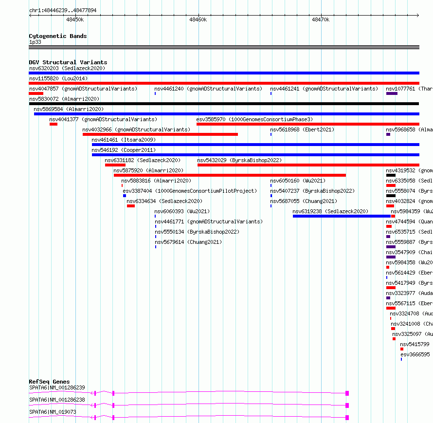Open nsv4041377 gnomAD variant label
Image resolution: width=433 pixels, height=423 pixels.
tap(103, 119)
